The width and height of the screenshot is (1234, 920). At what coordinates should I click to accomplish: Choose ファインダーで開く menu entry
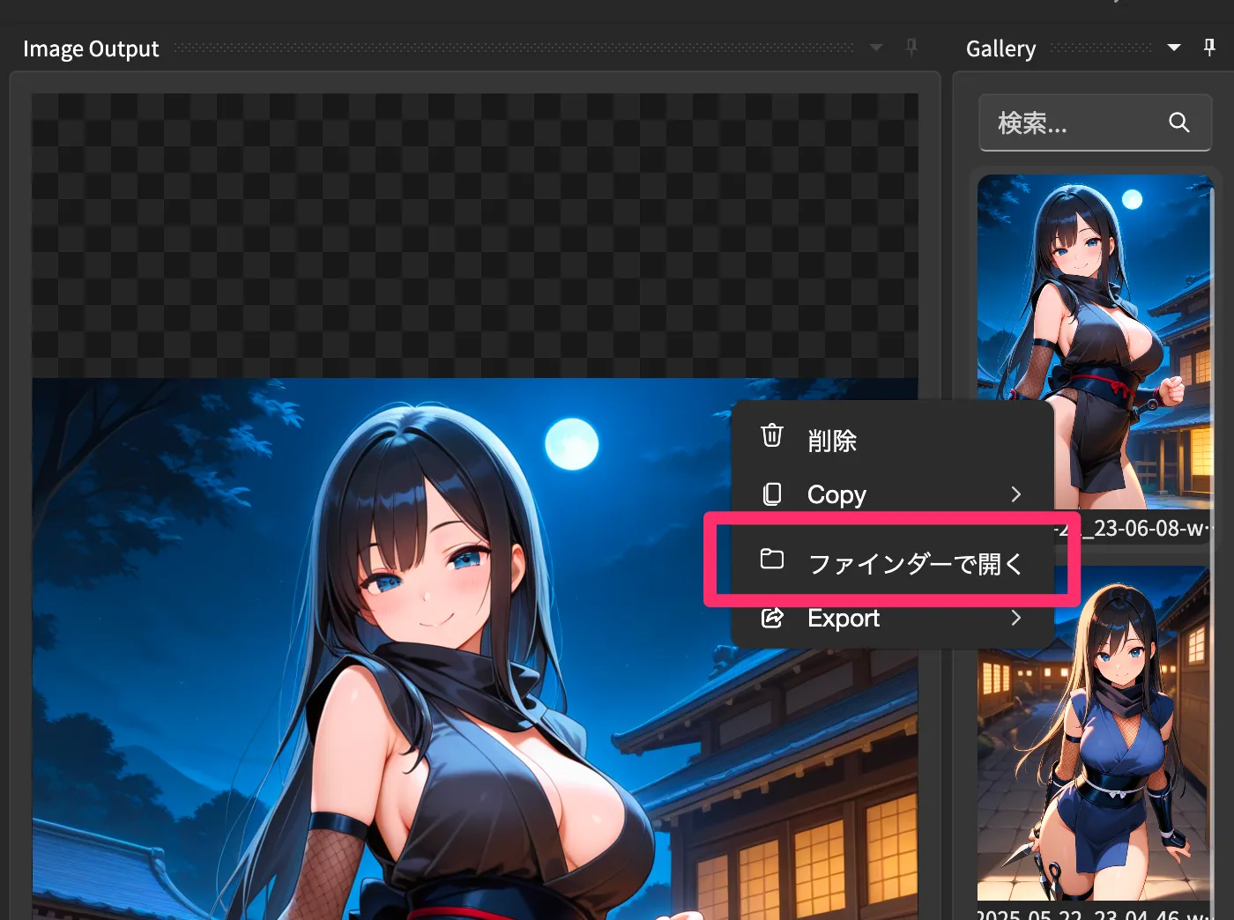(893, 561)
